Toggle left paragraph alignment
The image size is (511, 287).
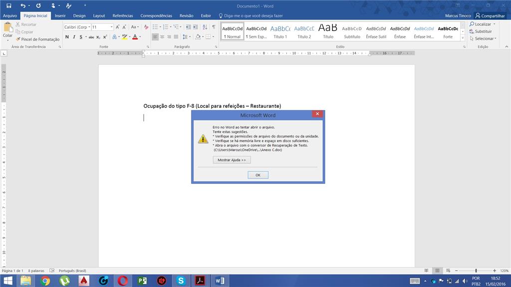click(x=155, y=37)
